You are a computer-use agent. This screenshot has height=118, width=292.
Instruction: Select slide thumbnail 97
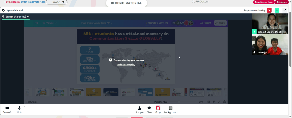128,92
